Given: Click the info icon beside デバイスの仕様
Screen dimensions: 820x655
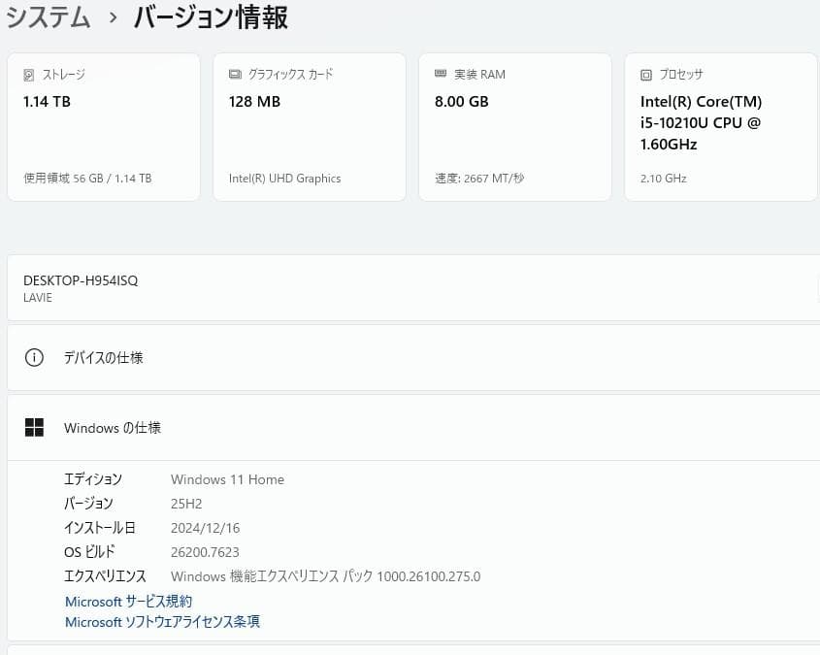Looking at the screenshot, I should pyautogui.click(x=34, y=357).
